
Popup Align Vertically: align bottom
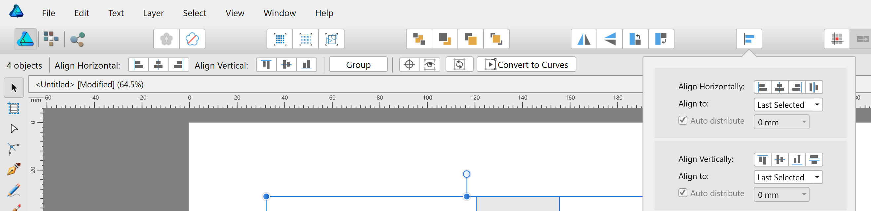point(797,160)
